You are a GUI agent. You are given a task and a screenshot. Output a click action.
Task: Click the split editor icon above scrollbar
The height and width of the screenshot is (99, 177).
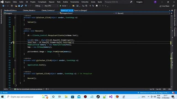coord(171,13)
